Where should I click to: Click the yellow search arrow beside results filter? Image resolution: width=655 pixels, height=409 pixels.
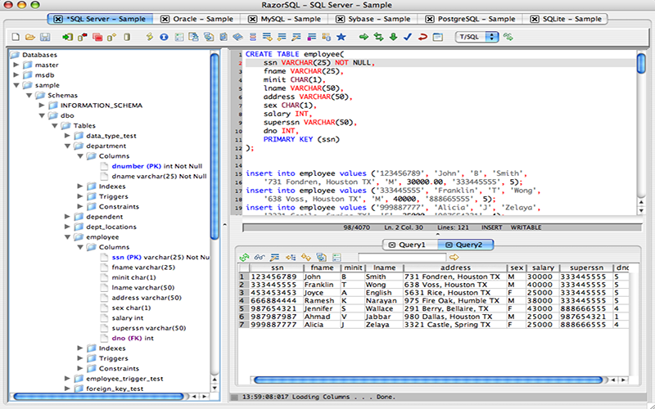click(454, 258)
